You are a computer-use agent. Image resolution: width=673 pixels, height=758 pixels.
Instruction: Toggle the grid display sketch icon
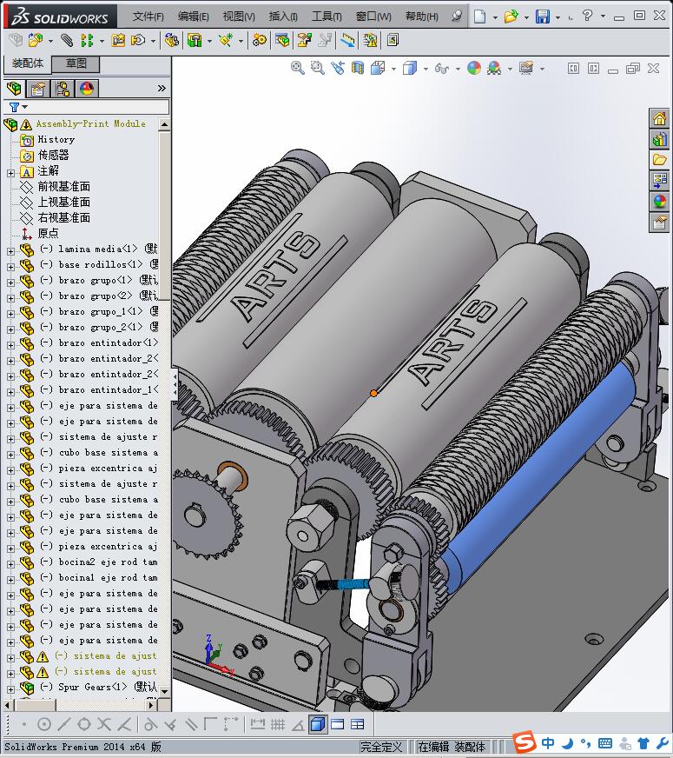[x=278, y=724]
